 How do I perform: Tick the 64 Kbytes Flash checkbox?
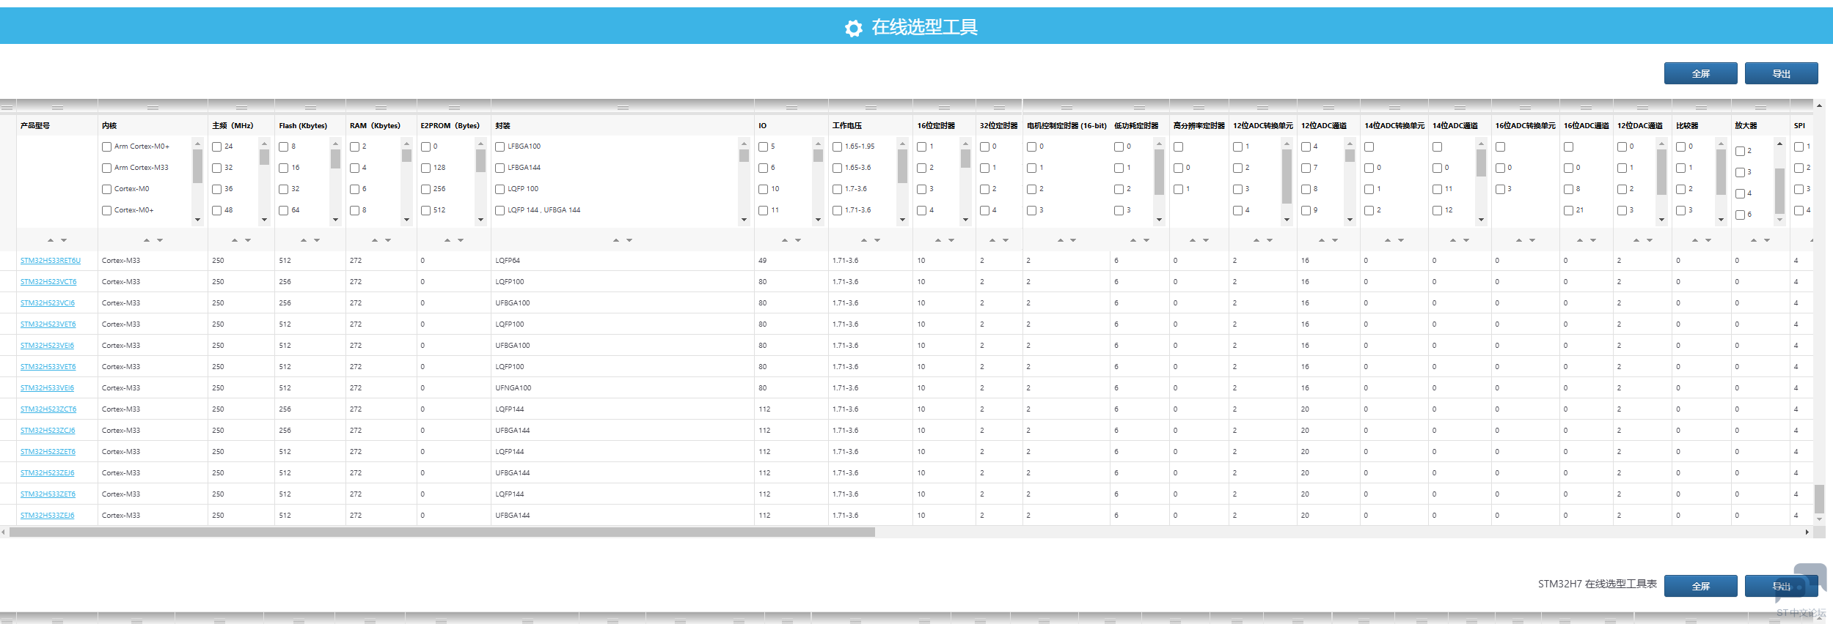click(284, 210)
